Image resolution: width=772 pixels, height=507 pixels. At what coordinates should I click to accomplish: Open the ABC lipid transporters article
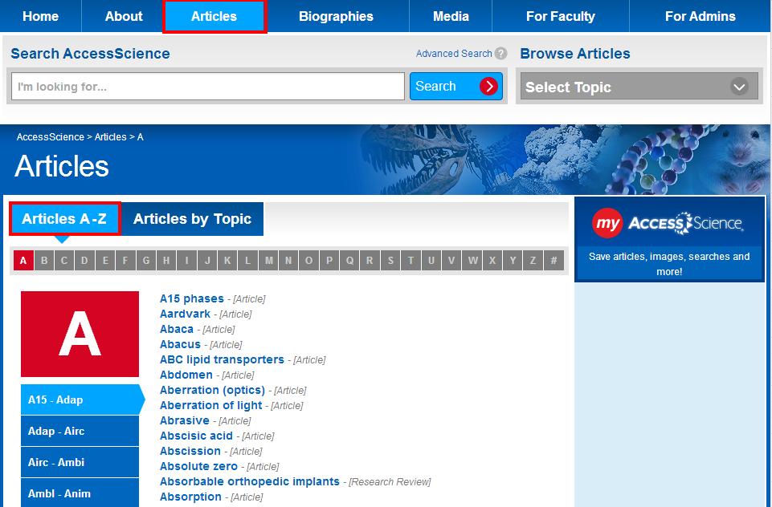[222, 359]
